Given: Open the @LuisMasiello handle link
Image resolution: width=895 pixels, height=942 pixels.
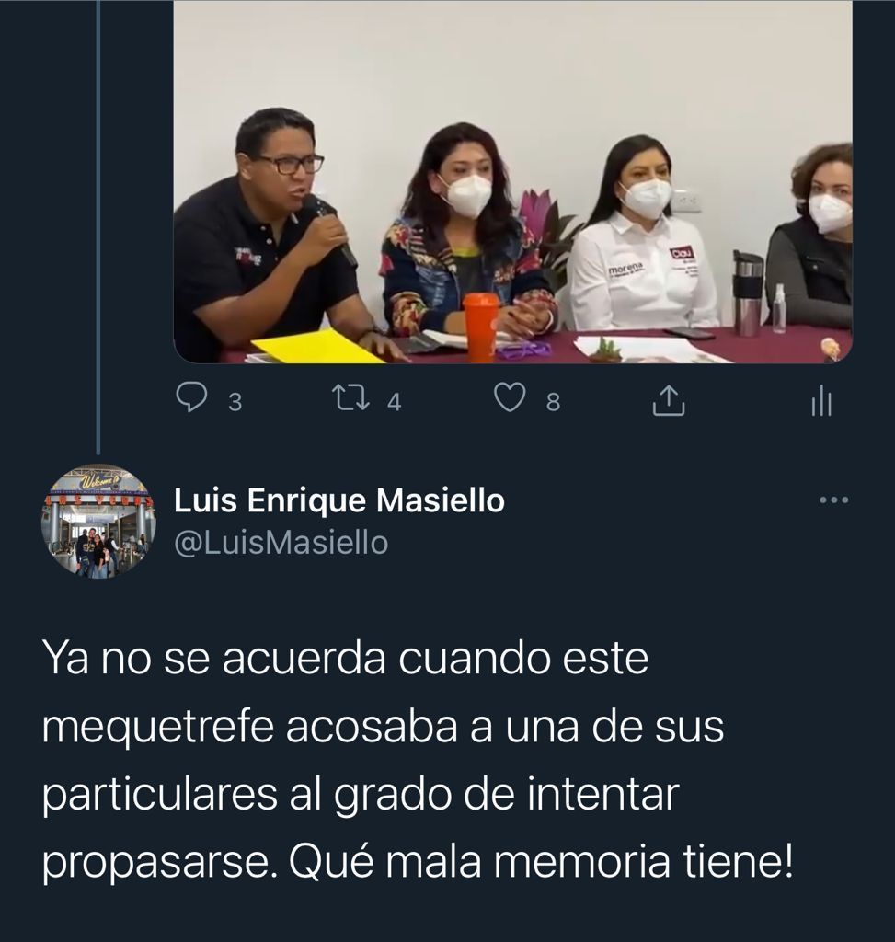Looking at the screenshot, I should click(x=281, y=543).
